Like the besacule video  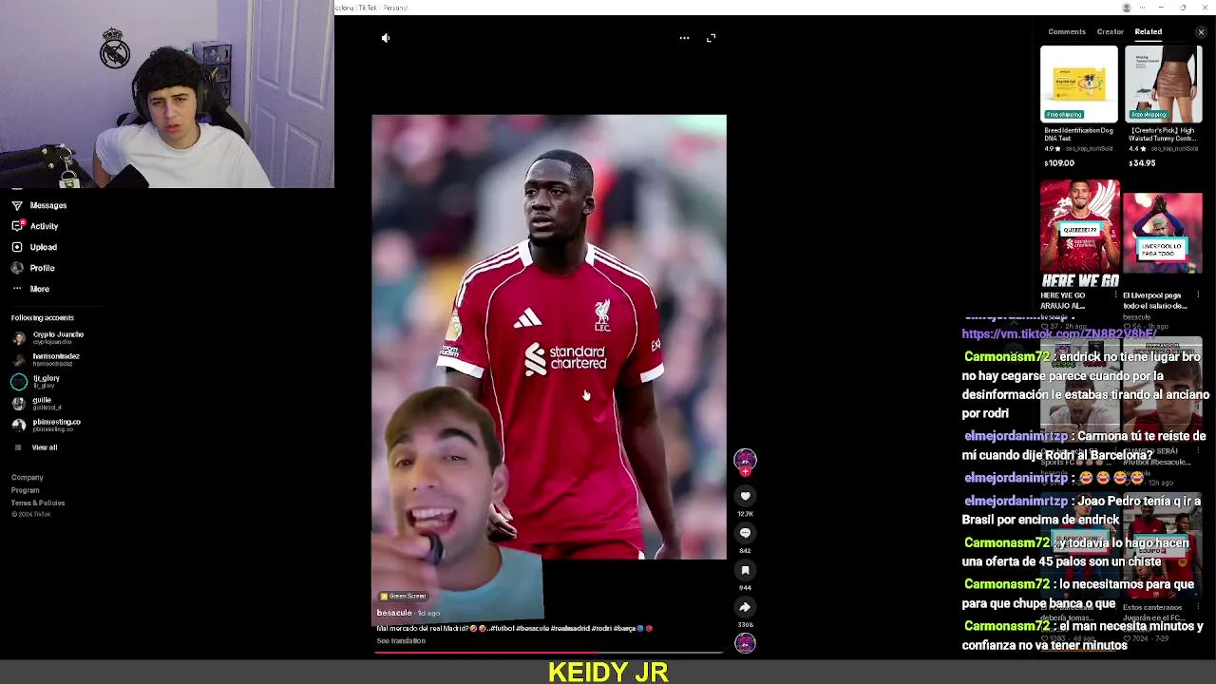click(x=745, y=496)
